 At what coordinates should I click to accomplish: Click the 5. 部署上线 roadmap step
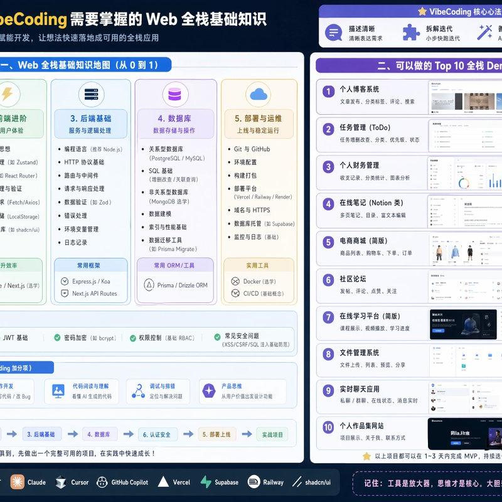(x=216, y=434)
